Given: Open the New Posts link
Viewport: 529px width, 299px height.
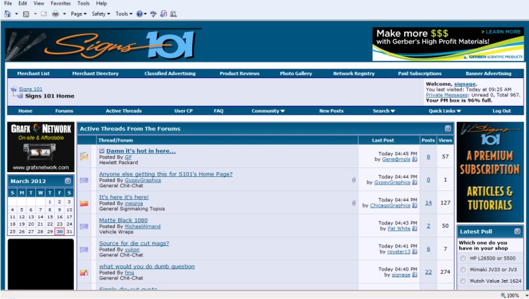Looking at the screenshot, I should [331, 111].
